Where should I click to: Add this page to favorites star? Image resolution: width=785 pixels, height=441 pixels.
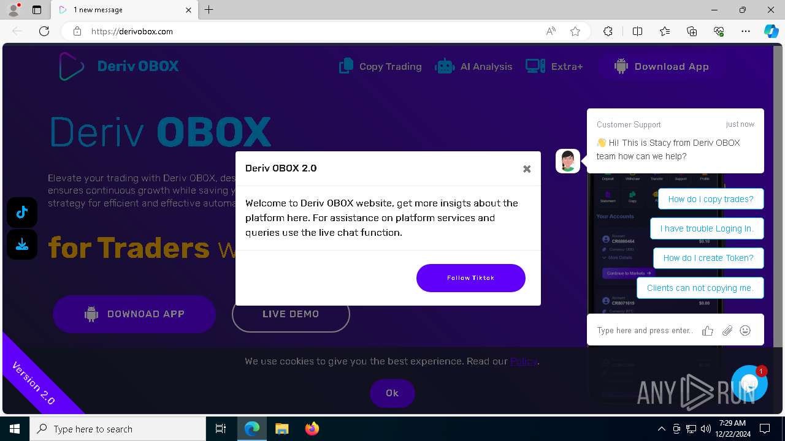(575, 31)
